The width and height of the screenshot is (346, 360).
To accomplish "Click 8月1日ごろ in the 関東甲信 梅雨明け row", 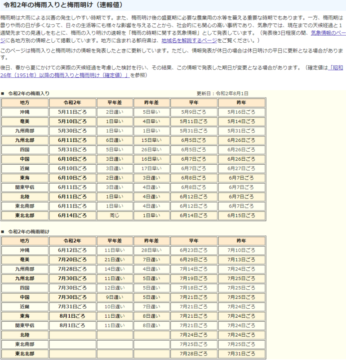I will (x=72, y=325).
